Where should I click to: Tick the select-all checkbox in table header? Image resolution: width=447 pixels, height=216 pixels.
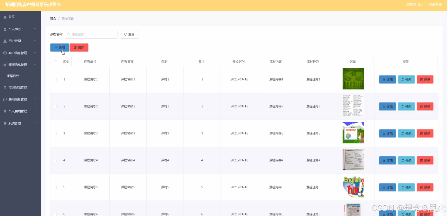click(x=56, y=62)
